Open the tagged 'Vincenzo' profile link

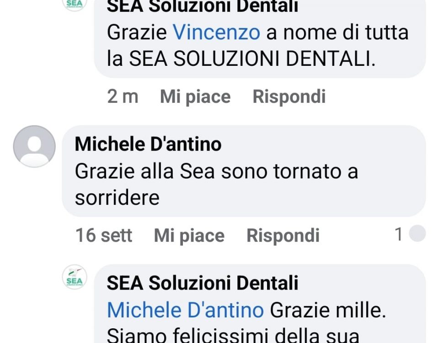click(x=216, y=32)
